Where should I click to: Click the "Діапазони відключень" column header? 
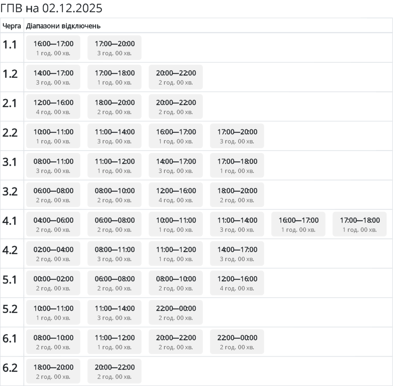(63, 26)
